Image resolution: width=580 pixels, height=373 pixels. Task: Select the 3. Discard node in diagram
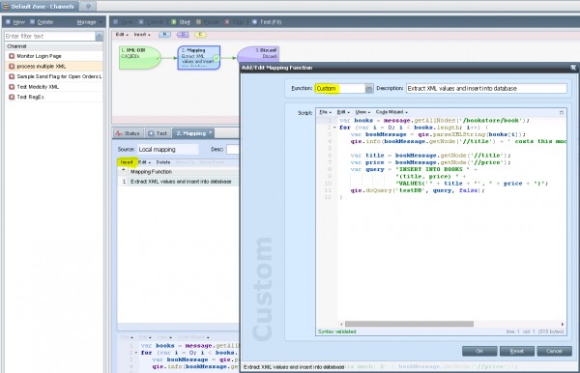258,54
